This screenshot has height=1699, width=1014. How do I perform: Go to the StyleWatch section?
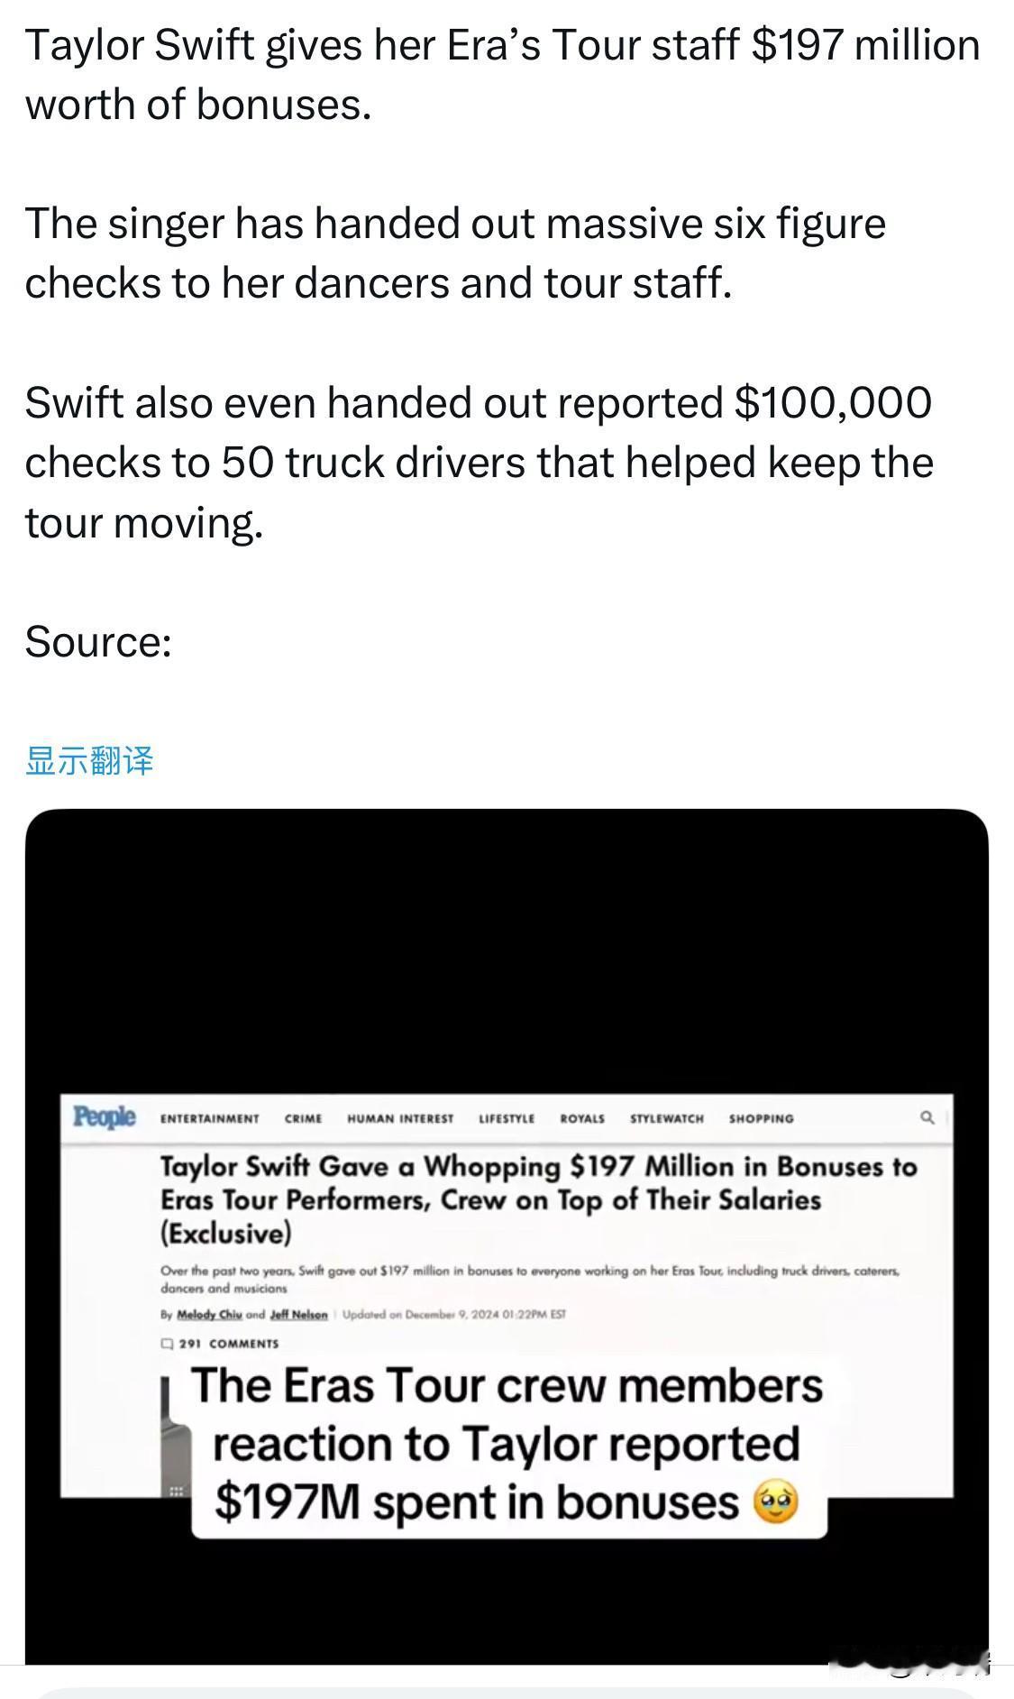tap(667, 1118)
